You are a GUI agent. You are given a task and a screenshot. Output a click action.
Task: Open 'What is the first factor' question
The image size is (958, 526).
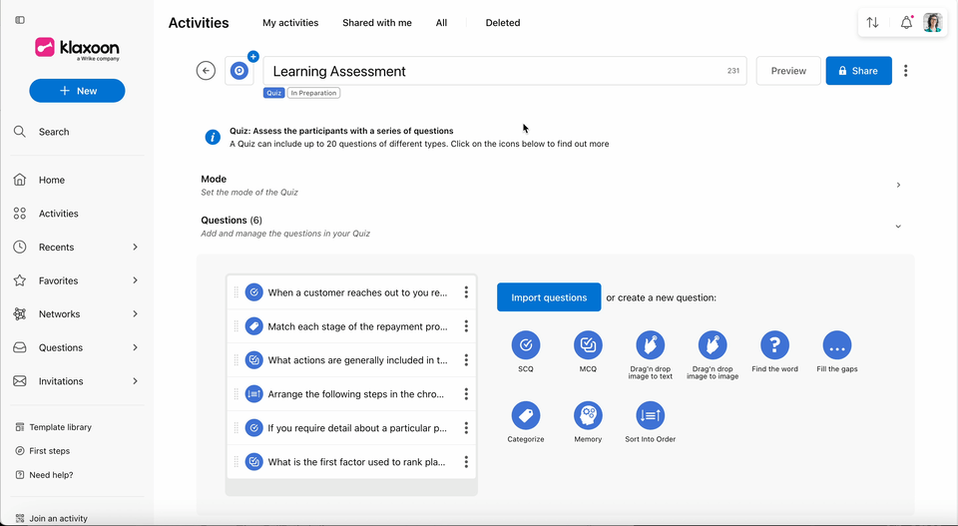pyautogui.click(x=357, y=462)
